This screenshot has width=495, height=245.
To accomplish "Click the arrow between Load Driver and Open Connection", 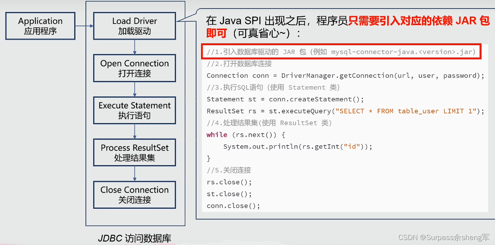I will click(x=134, y=46).
